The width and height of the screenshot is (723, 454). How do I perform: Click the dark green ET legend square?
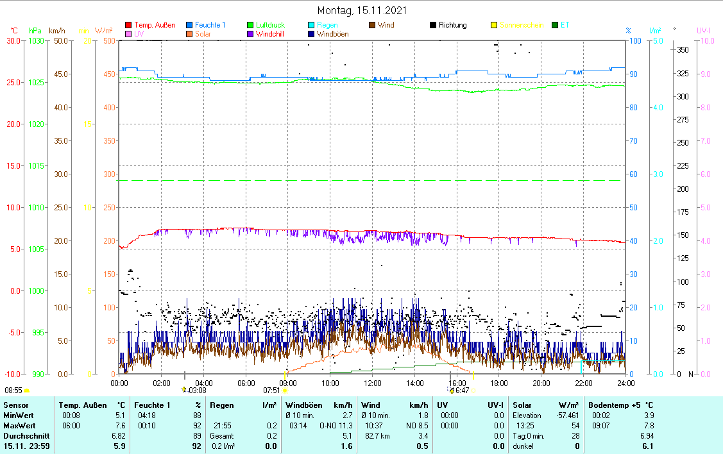[555, 26]
